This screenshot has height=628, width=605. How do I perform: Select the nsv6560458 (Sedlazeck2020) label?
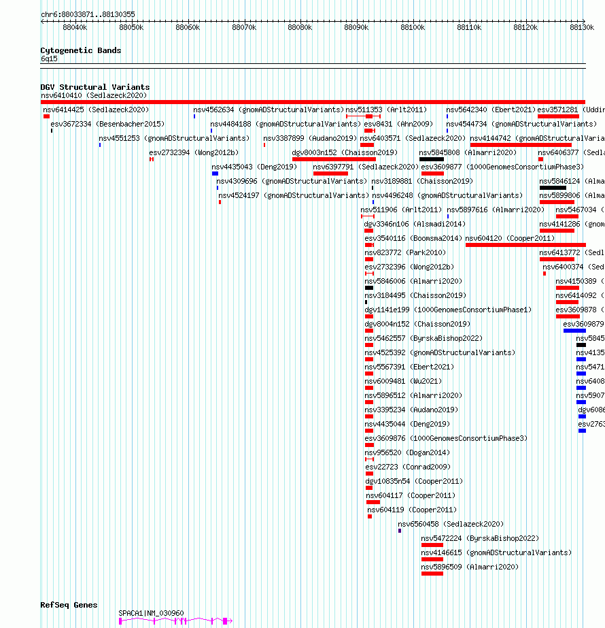451,524
